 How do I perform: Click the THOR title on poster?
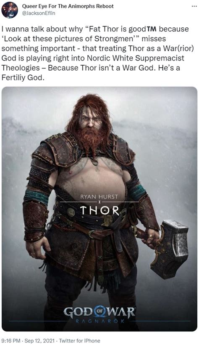coord(99,211)
